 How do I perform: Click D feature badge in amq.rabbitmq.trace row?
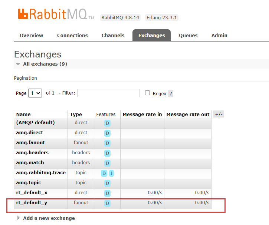104,173
